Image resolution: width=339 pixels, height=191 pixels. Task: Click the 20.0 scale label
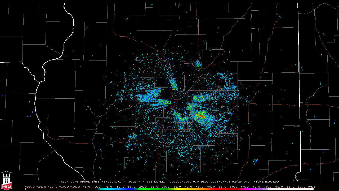point(143,186)
